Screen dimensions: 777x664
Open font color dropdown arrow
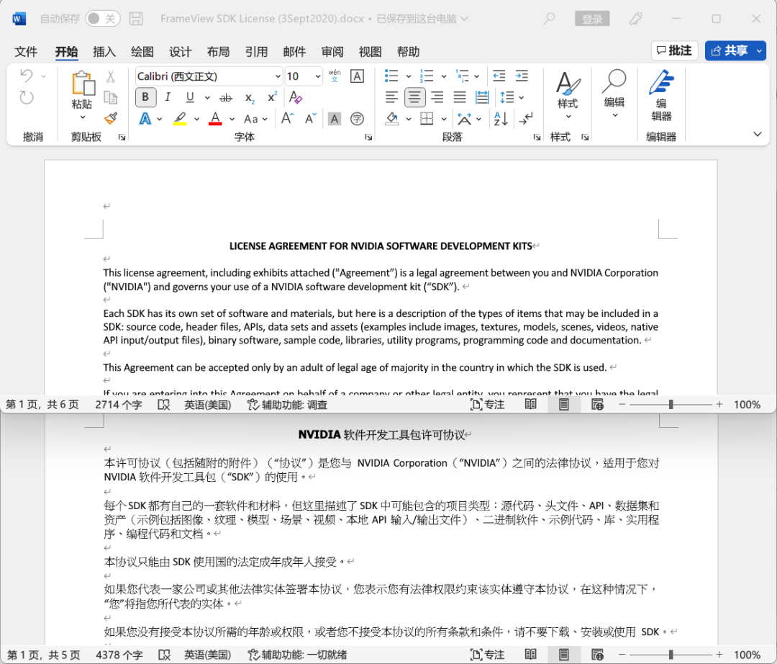pos(232,119)
